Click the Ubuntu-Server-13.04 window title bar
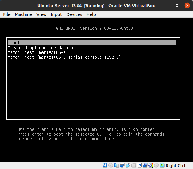 (x=96, y=6)
